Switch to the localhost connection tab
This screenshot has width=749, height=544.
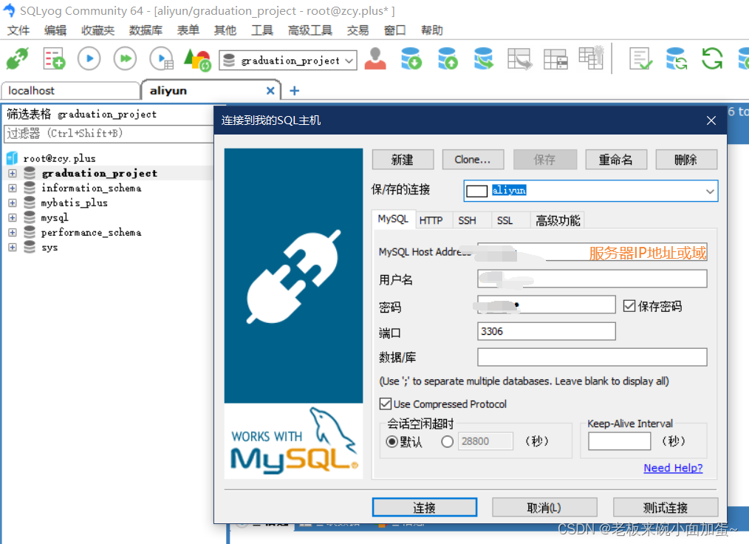click(71, 90)
